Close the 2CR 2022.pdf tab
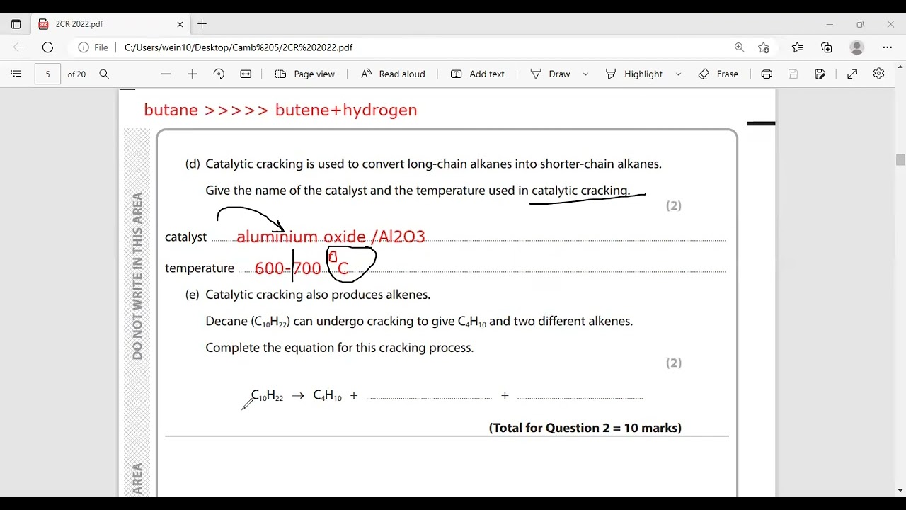The width and height of the screenshot is (906, 510). click(x=180, y=24)
